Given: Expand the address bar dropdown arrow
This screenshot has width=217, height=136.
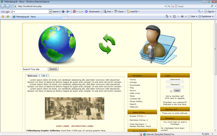Looking at the screenshot, I should pos(165,6).
